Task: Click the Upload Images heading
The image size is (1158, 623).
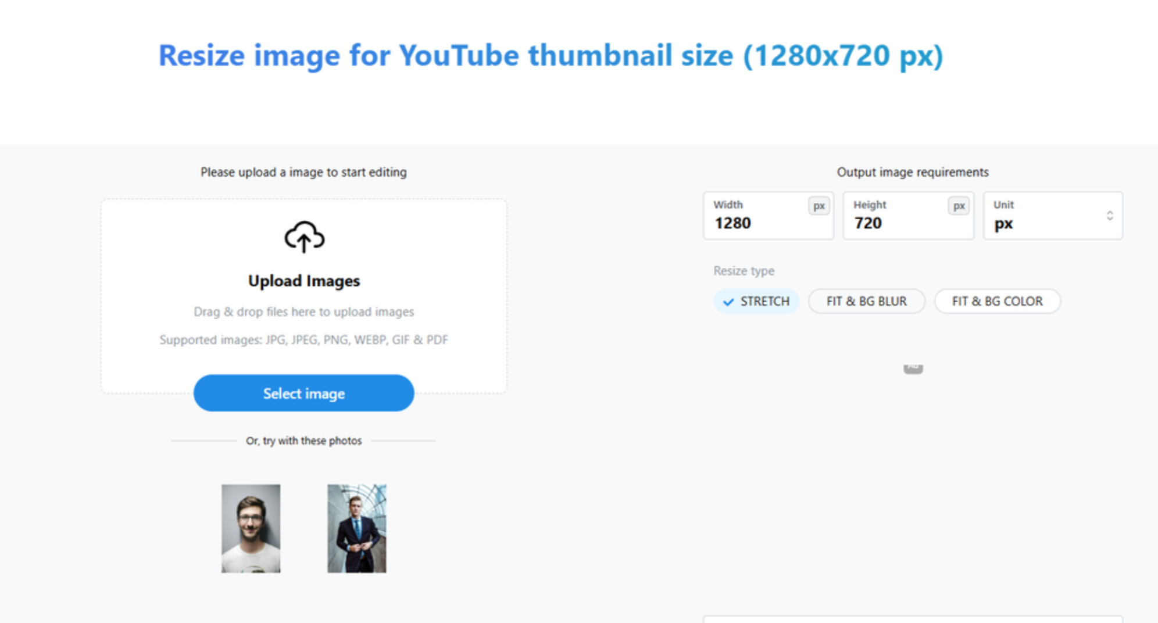Action: tap(304, 281)
